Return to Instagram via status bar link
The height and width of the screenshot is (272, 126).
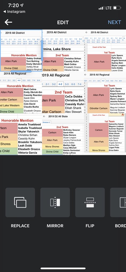14,12
